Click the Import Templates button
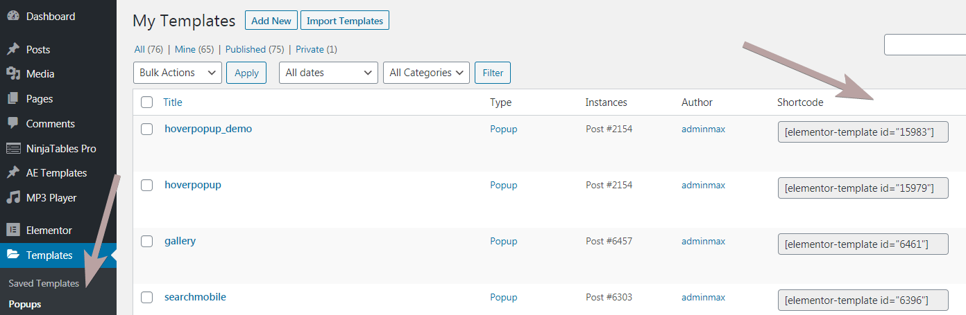This screenshot has height=315, width=966. pos(345,21)
